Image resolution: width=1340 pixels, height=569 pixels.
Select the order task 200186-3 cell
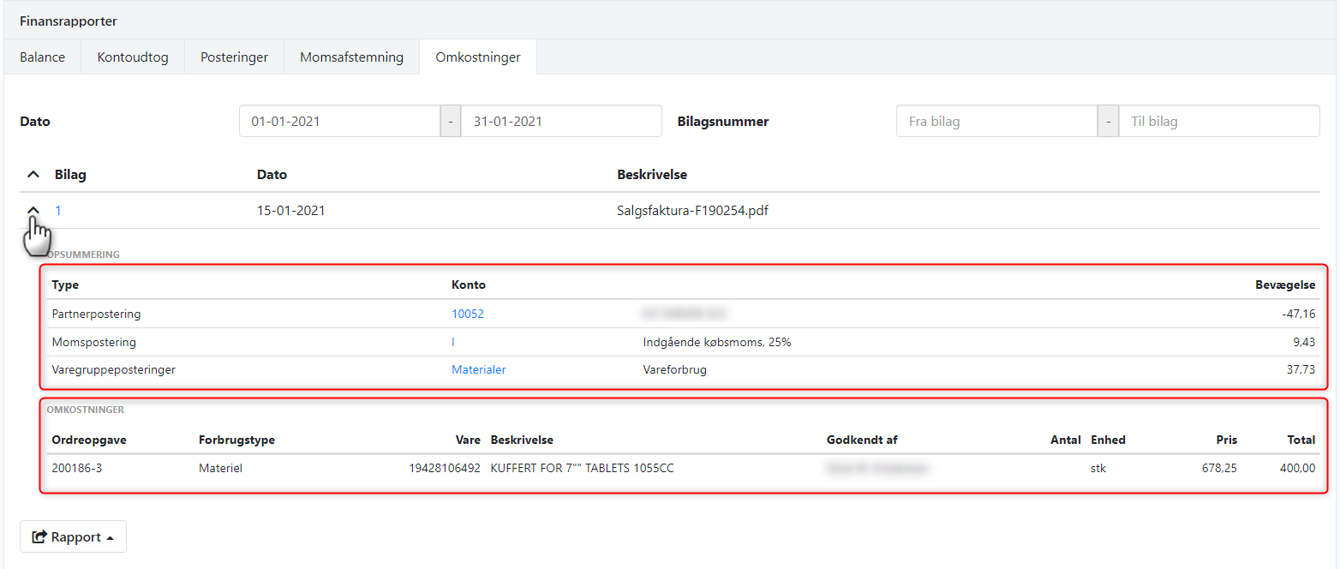(77, 469)
